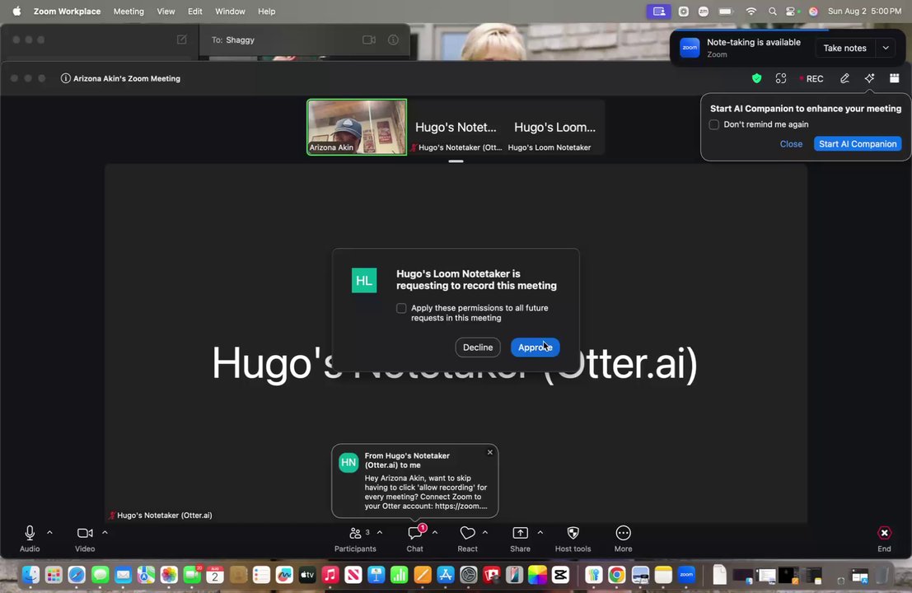Open Control Center in menu bar
This screenshot has height=593, width=912.
790,12
